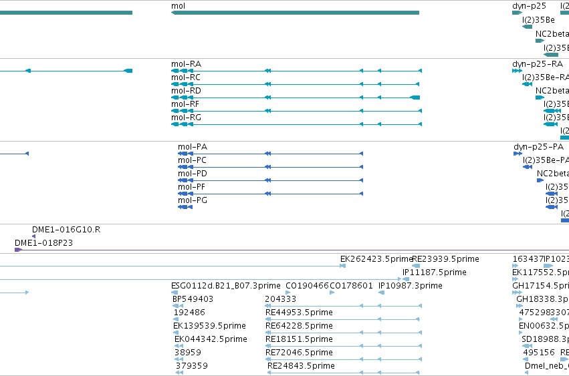Viewport: 569px width, 376px height.
Task: Select the IP11187.5prime EST label
Action: [x=435, y=272]
